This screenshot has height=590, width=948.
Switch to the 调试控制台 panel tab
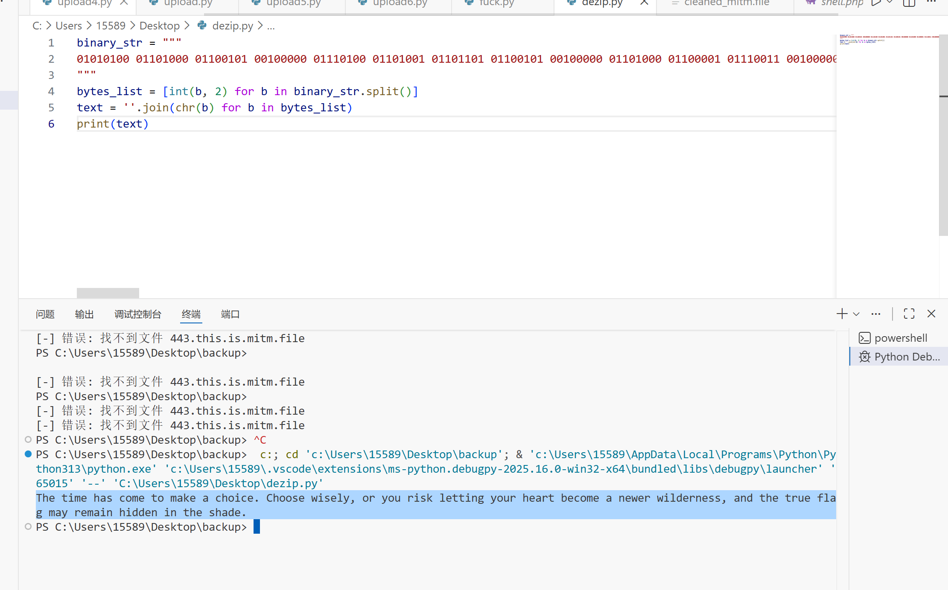point(137,314)
